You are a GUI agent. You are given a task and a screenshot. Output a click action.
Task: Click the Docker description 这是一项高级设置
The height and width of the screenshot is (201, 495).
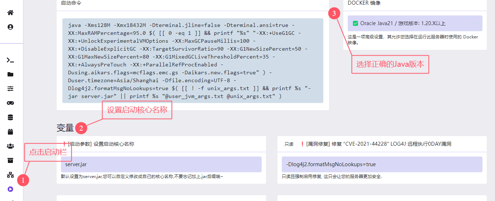coord(413,40)
